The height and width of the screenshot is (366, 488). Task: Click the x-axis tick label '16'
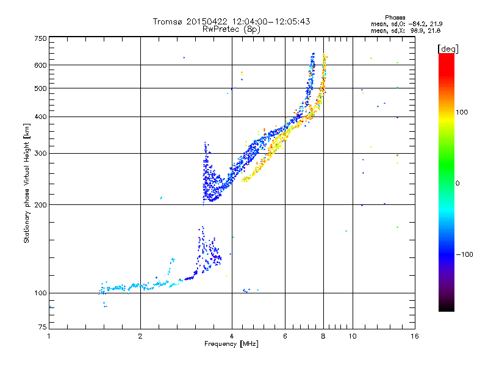point(415,336)
